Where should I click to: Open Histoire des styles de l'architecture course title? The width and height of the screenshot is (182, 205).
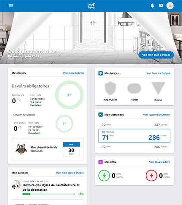click(51, 187)
